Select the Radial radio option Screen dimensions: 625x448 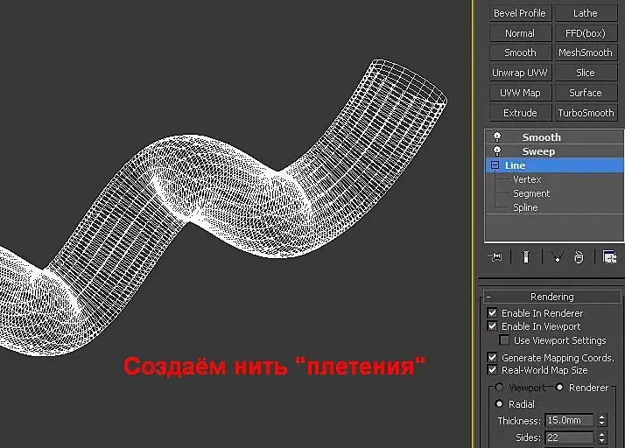[x=499, y=403]
